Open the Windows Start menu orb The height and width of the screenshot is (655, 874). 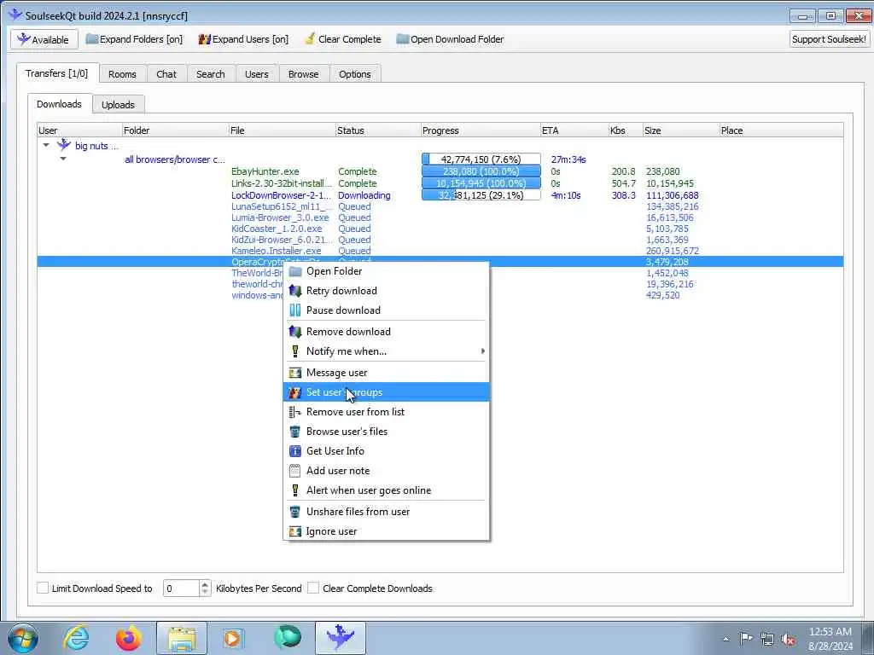(x=23, y=638)
